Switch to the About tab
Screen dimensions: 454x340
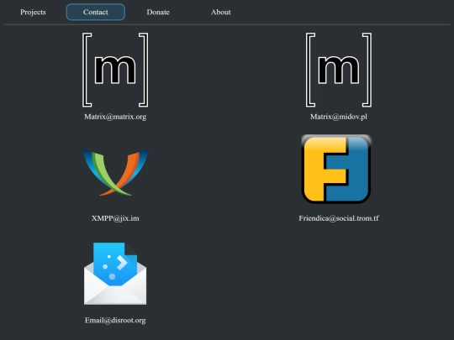(220, 12)
